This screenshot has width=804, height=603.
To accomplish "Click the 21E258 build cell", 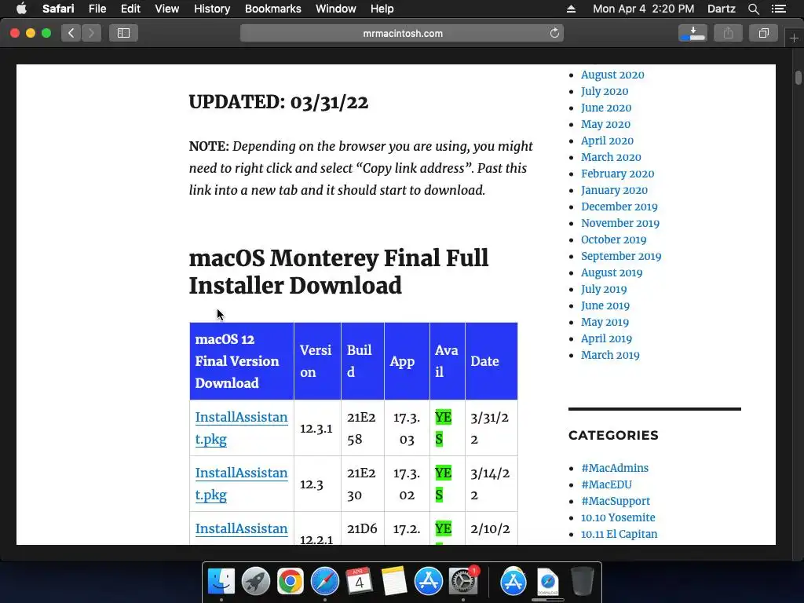I will 362,428.
